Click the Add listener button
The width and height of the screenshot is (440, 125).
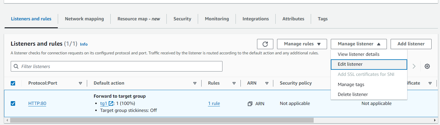[411, 44]
